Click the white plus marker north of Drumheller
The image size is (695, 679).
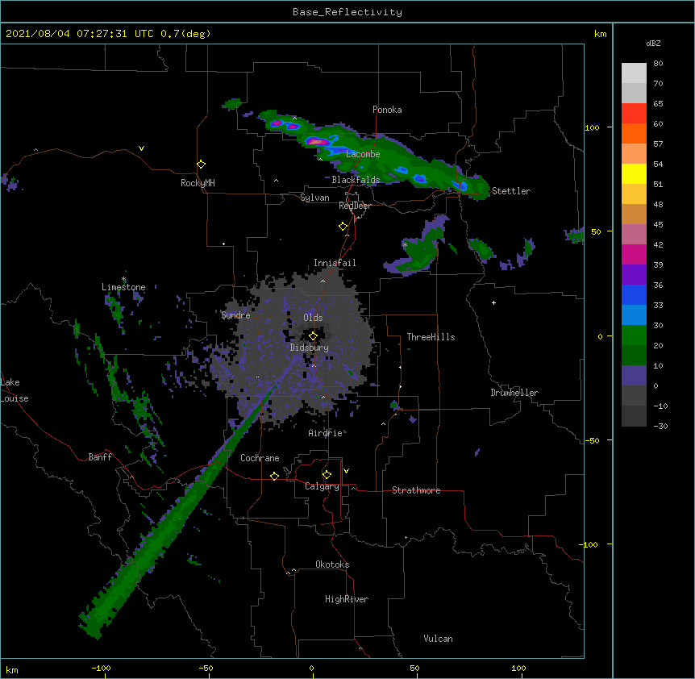click(493, 302)
